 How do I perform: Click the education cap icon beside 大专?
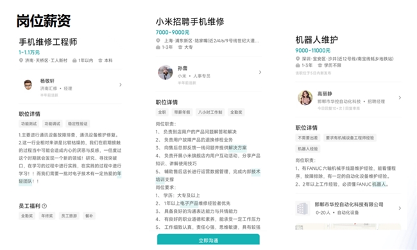pos(180,47)
